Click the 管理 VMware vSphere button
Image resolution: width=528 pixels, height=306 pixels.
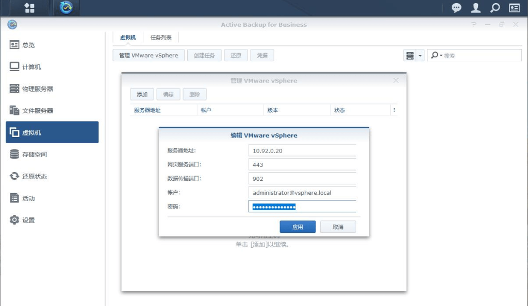pyautogui.click(x=148, y=55)
